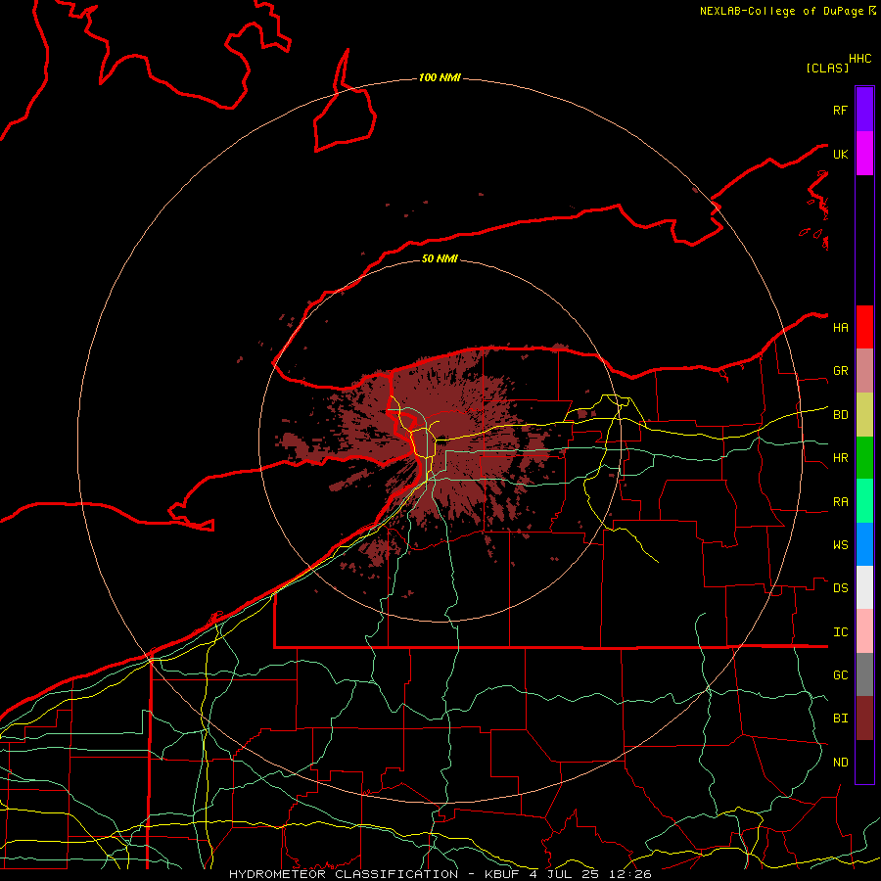Click the ND black legend swatch
The image size is (881, 881).
click(864, 762)
